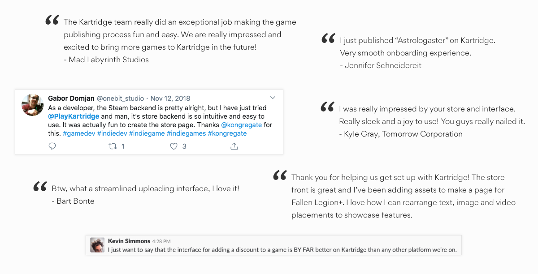
Task: Click the Nov 12, 2018 tweet date
Action: click(170, 98)
